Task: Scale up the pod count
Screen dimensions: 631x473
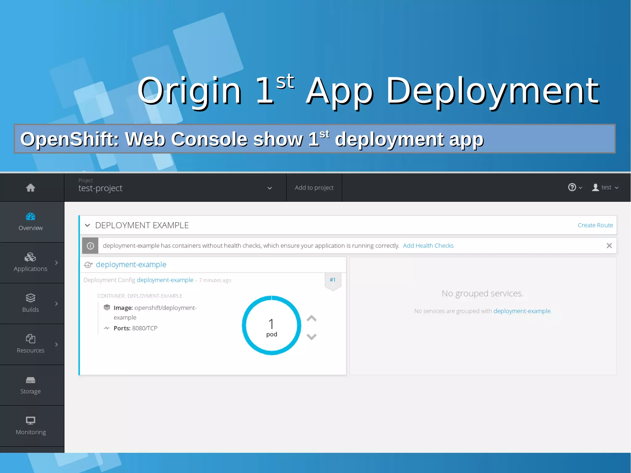Action: coord(311,318)
